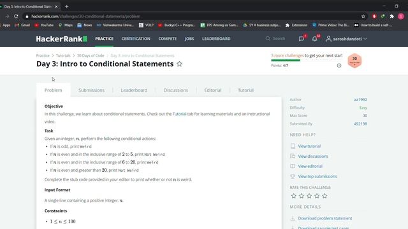Expand the saroshdandoti user menu
This screenshot has width=408, height=229.
346,39
